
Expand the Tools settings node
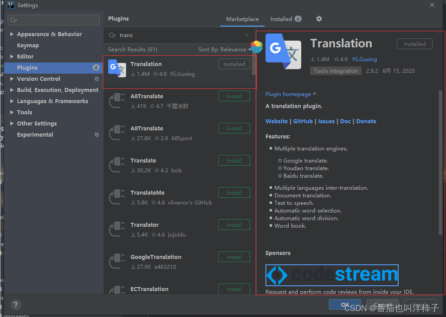(x=12, y=112)
